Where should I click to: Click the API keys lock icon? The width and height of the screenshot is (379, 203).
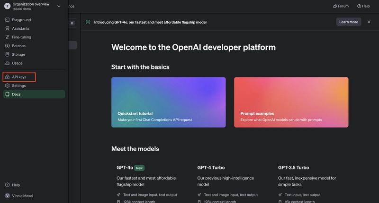(x=7, y=77)
